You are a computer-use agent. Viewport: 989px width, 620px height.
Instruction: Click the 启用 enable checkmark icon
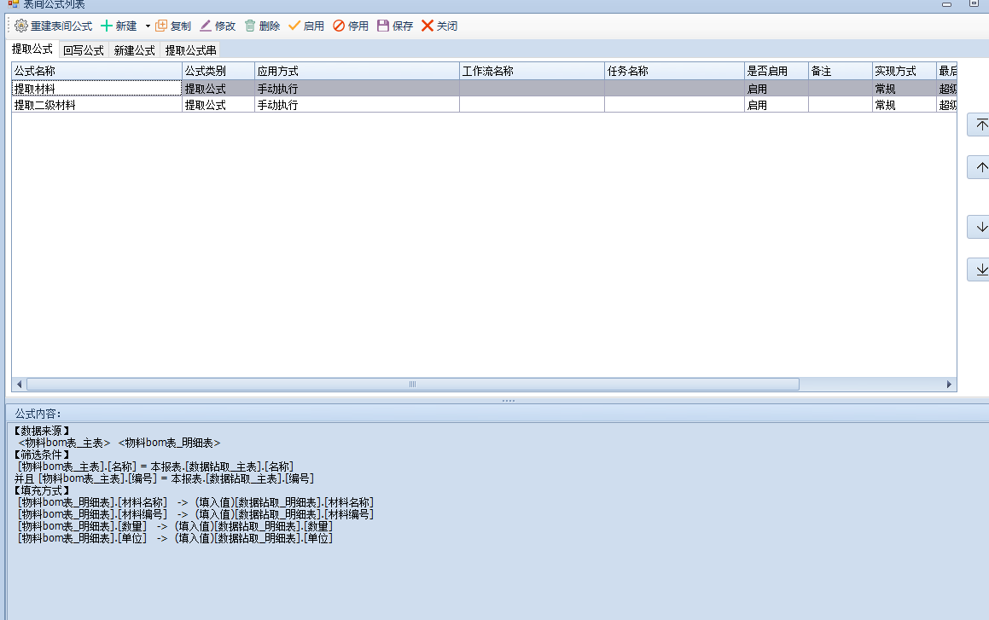click(x=294, y=26)
